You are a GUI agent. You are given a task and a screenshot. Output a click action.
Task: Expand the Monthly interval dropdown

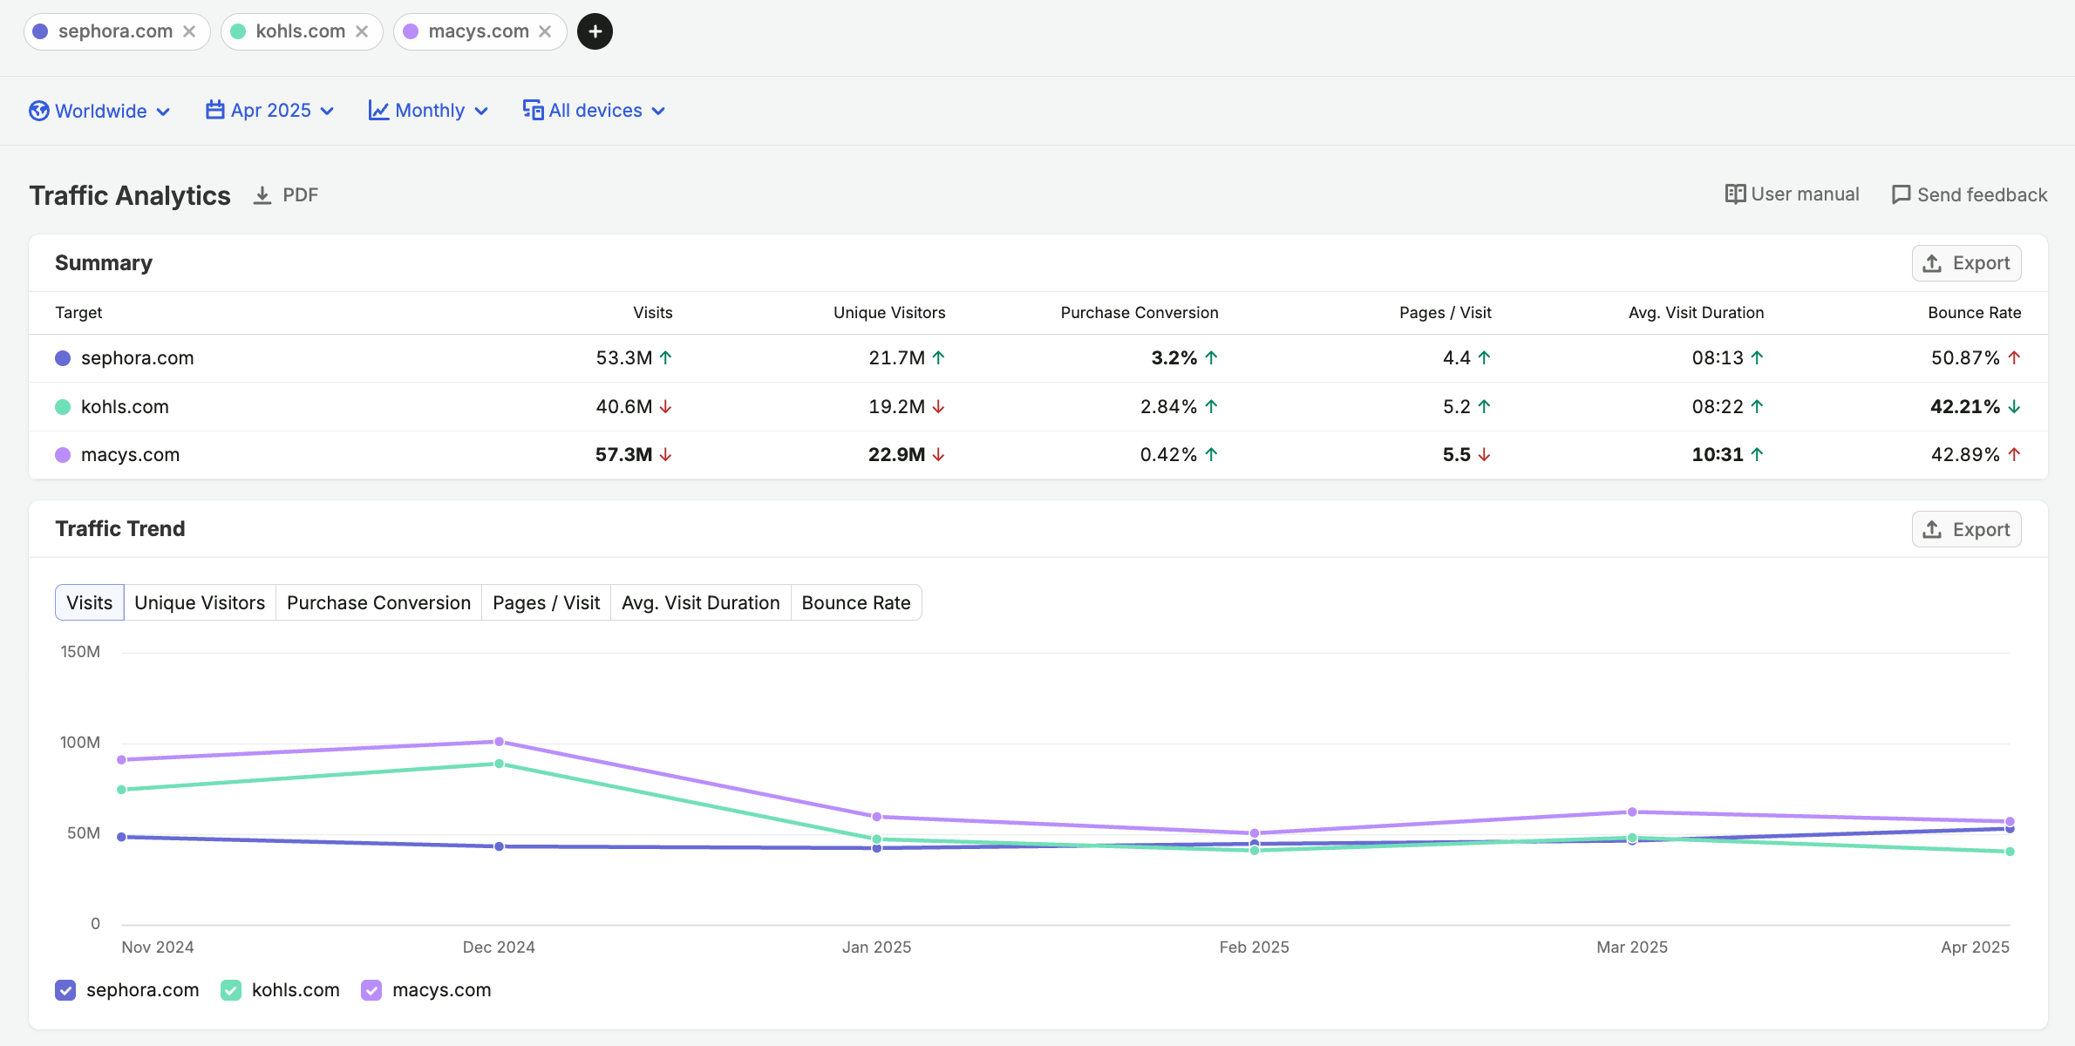click(428, 111)
